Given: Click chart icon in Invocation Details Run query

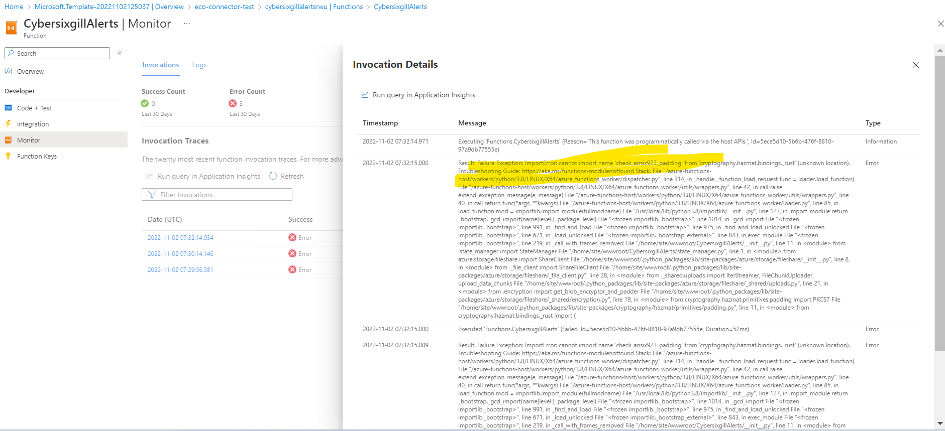Looking at the screenshot, I should tap(365, 95).
